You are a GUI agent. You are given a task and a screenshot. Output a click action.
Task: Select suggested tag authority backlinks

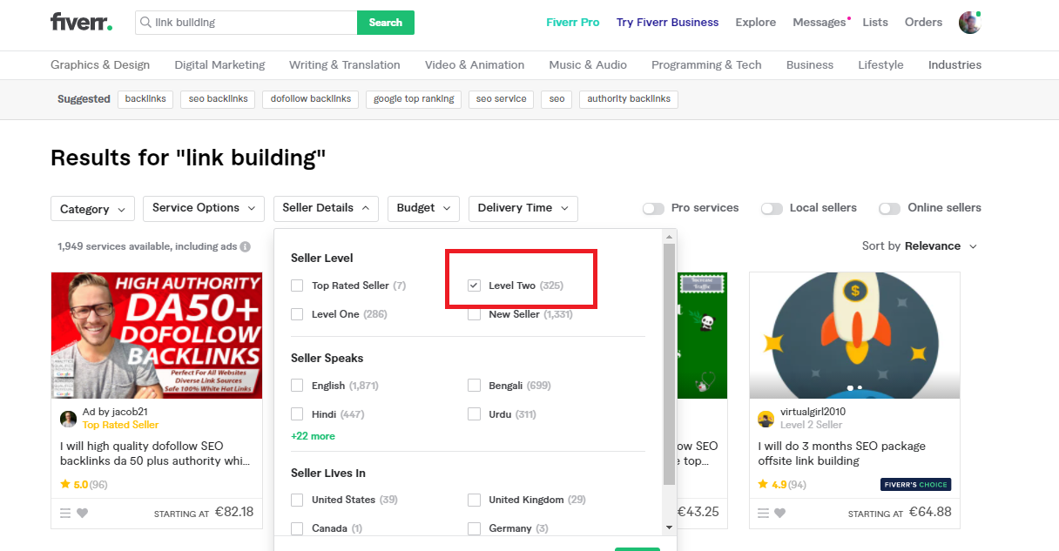coord(629,99)
